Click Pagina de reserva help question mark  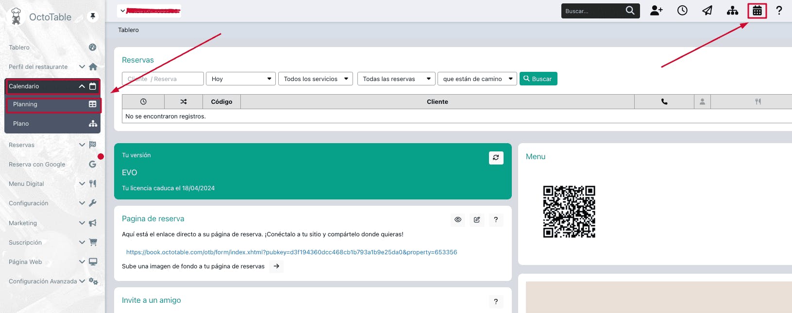[x=496, y=220]
